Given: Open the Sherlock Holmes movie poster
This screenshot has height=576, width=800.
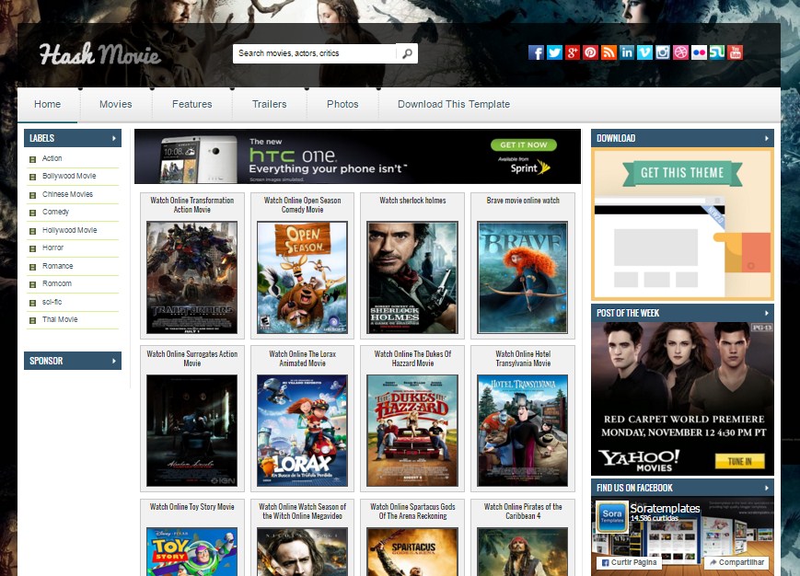Looking at the screenshot, I should coord(412,278).
